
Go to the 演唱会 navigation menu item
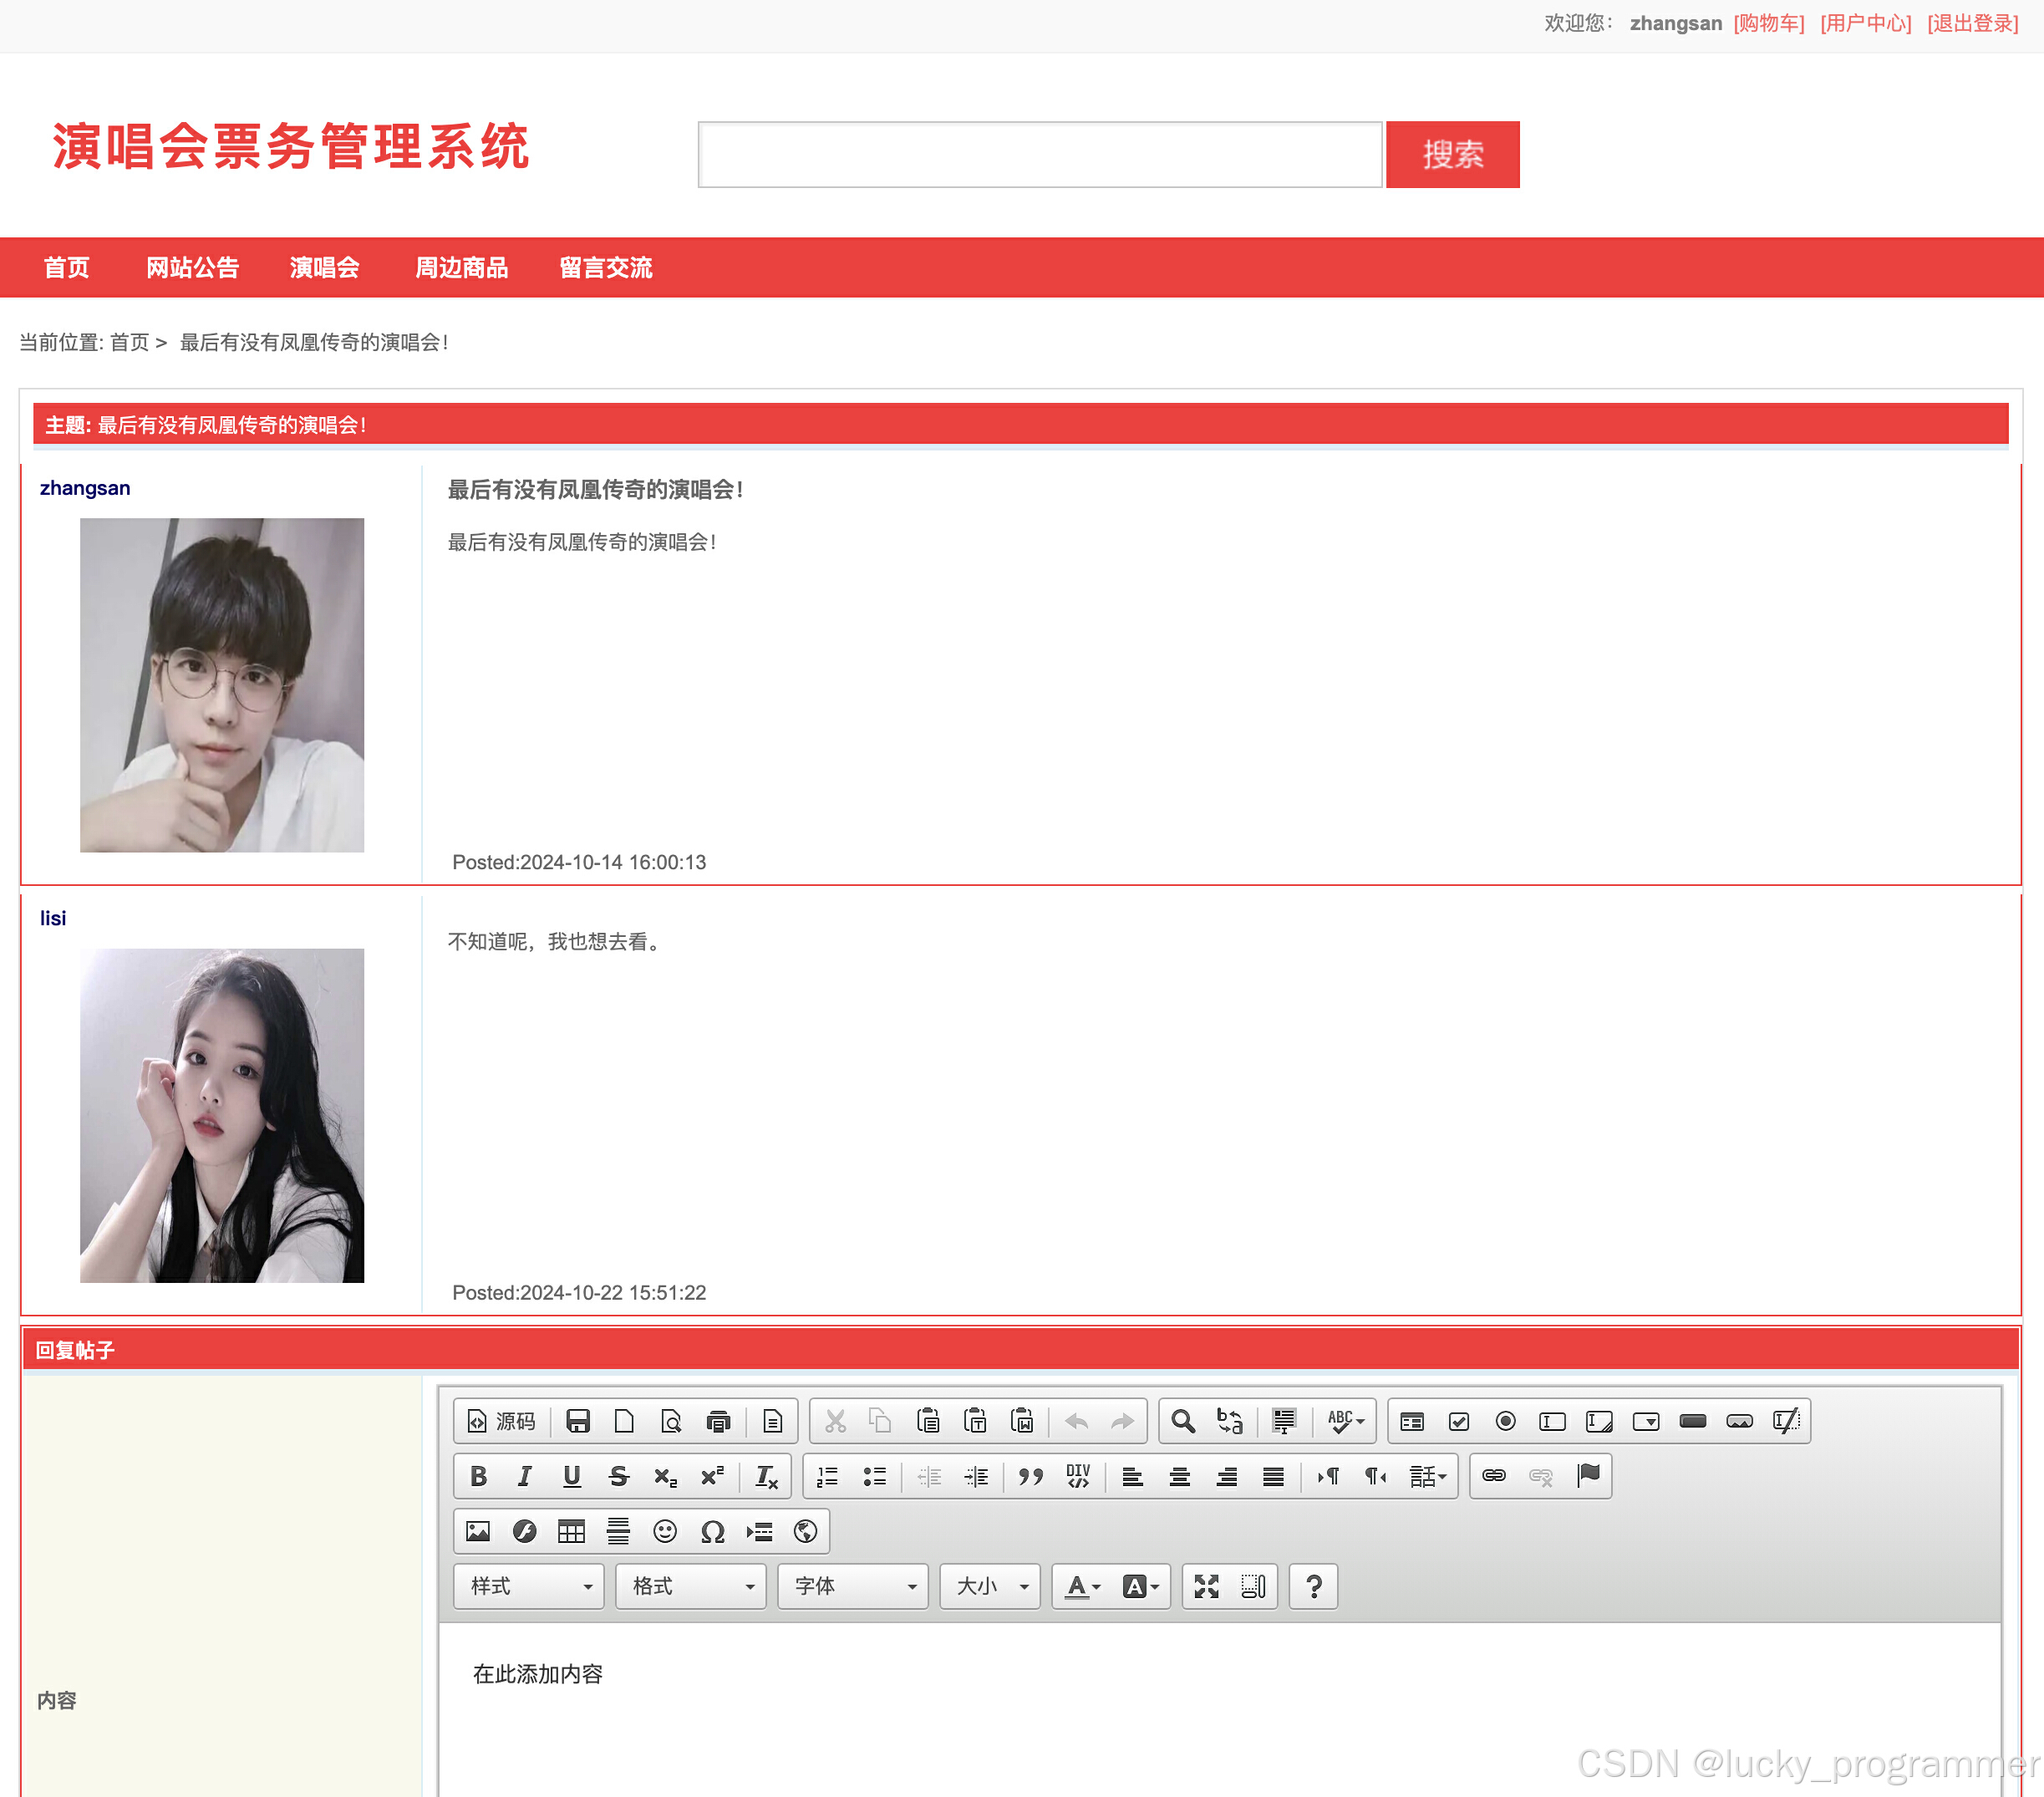324,267
